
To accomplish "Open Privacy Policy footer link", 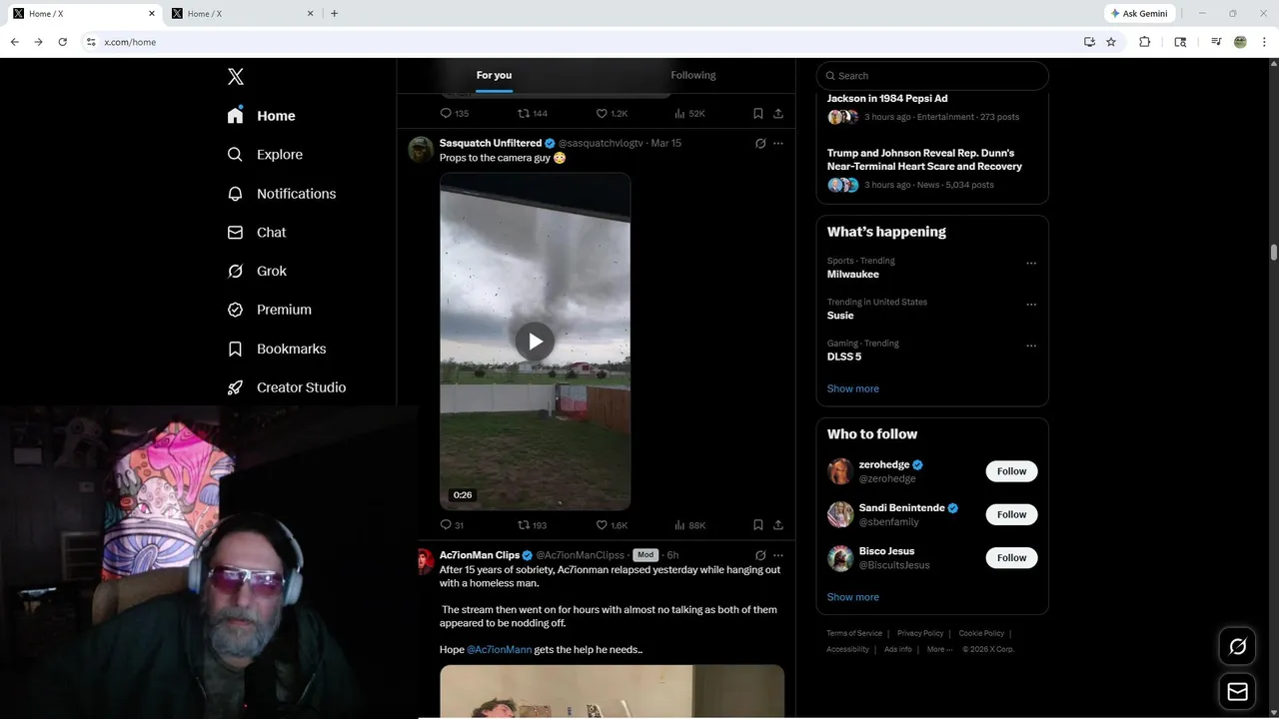I will [920, 633].
